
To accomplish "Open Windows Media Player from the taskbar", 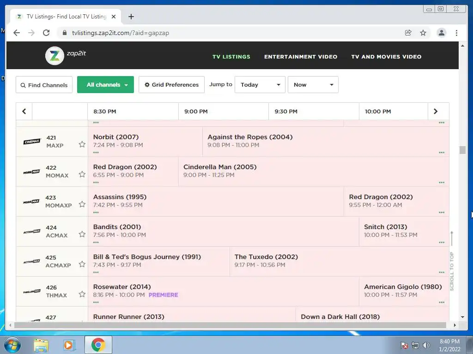I will pyautogui.click(x=68, y=345).
